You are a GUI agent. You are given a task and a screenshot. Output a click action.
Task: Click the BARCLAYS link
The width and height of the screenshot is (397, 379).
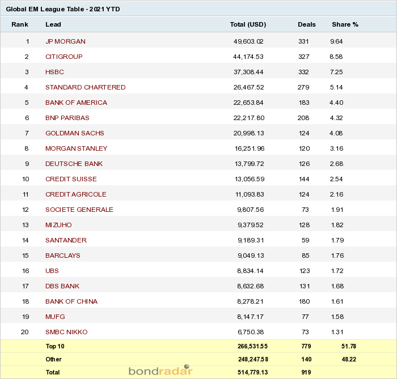63,255
